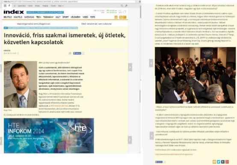Click the blue highlighted banner next to index logo
Image resolution: width=237 pixels, height=165 pixels.
(45, 12)
